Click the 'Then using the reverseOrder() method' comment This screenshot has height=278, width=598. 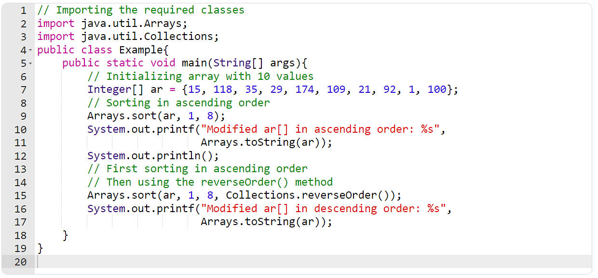(210, 182)
